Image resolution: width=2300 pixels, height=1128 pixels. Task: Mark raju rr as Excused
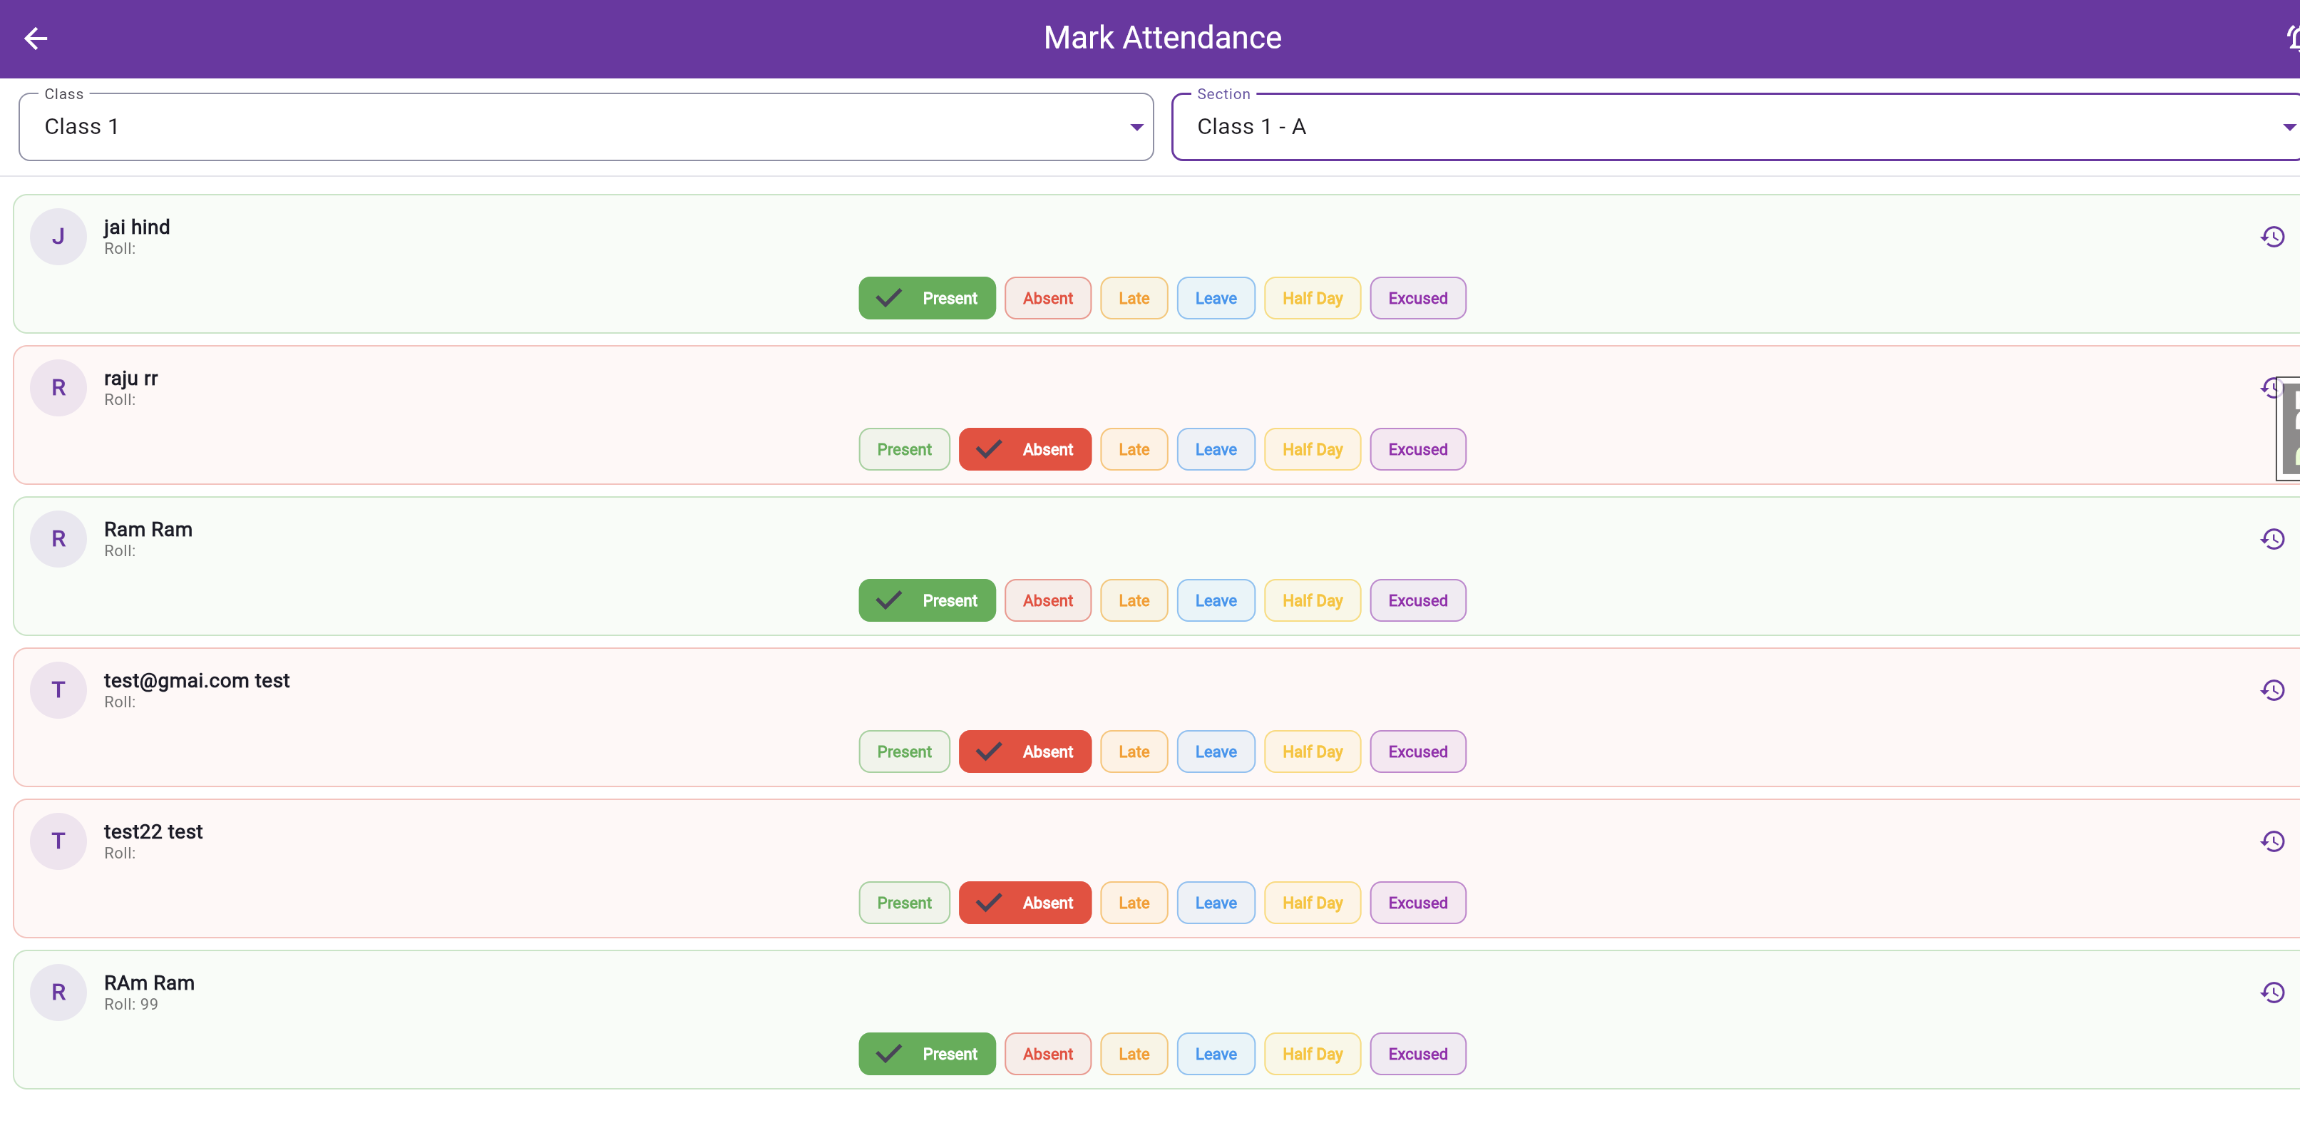point(1417,449)
